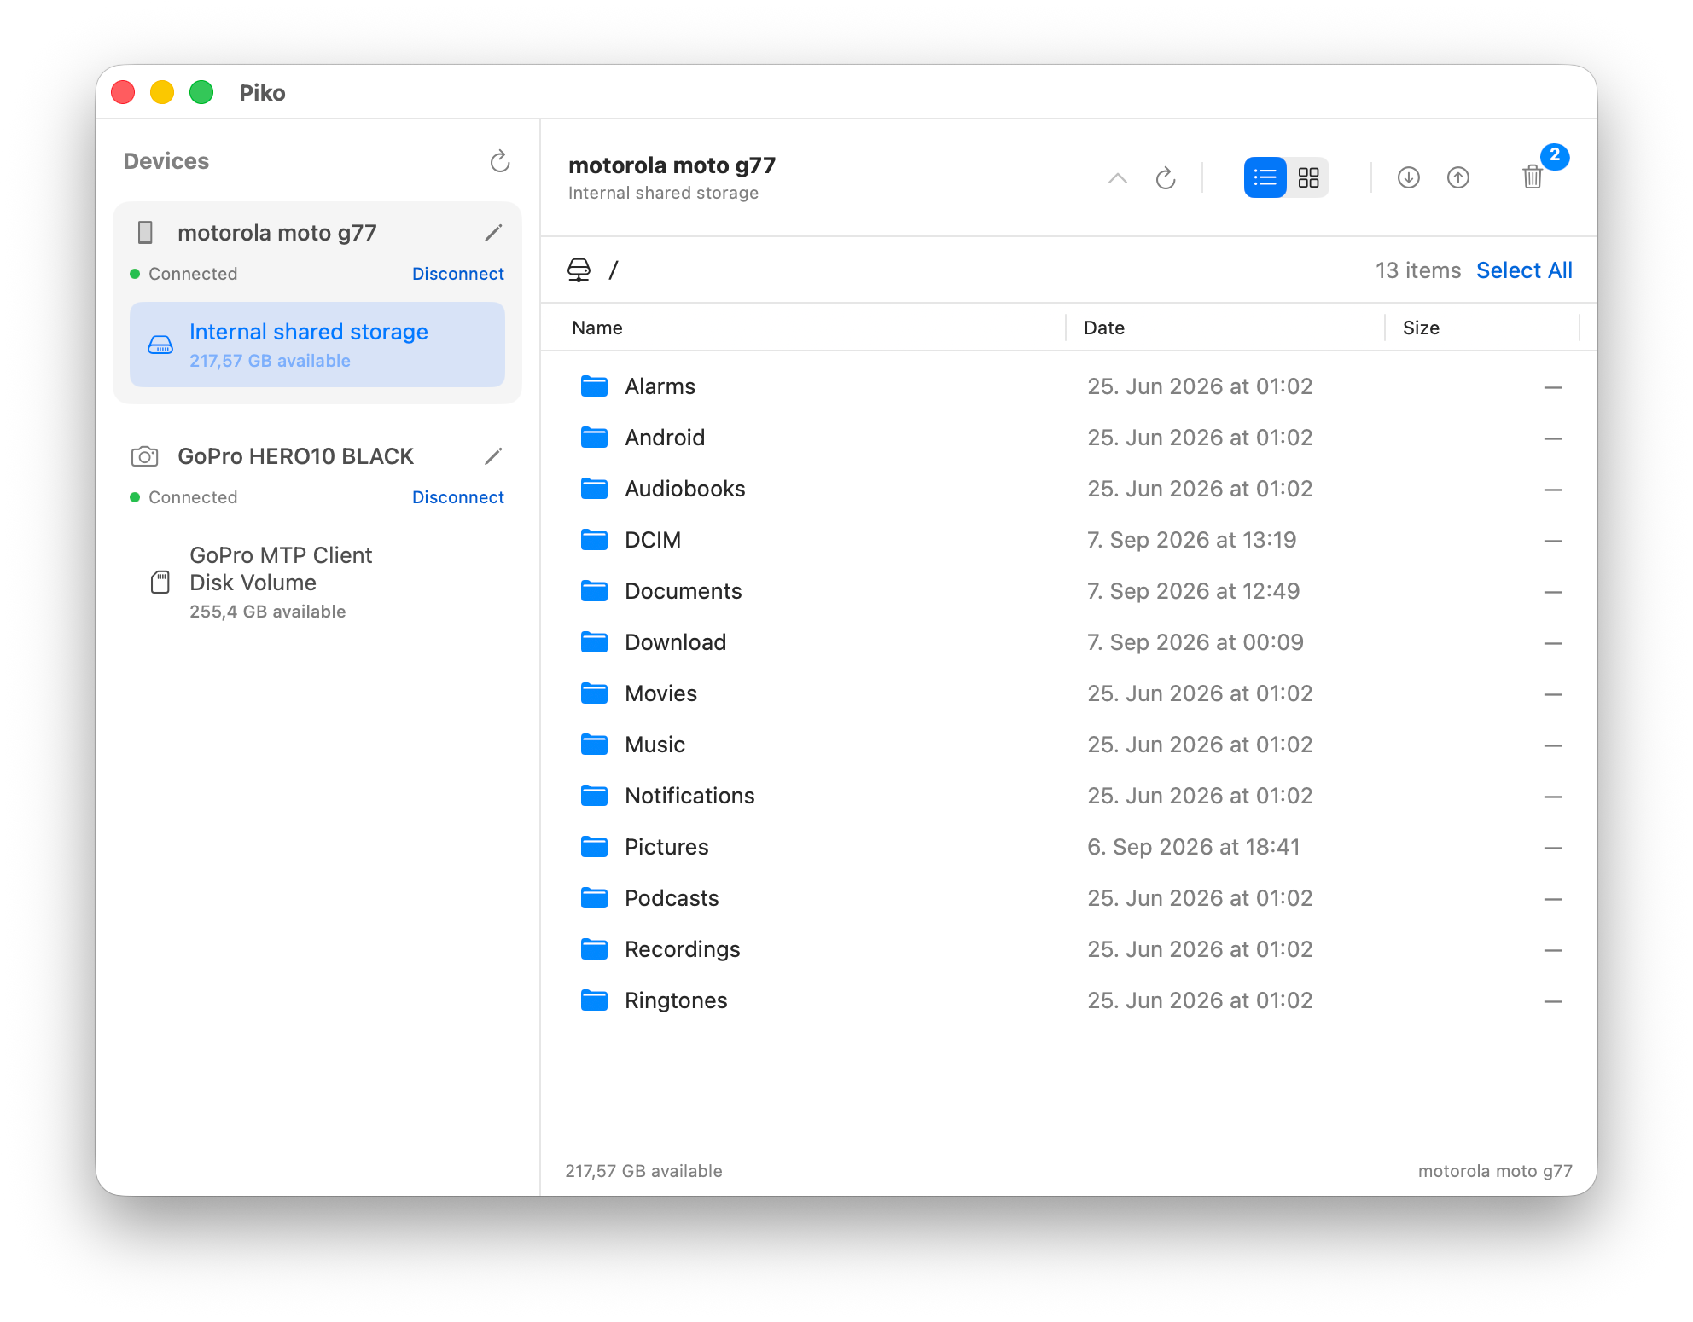Viewport: 1693px width, 1322px height.
Task: Disconnect the motorola moto g77
Action: 457,274
